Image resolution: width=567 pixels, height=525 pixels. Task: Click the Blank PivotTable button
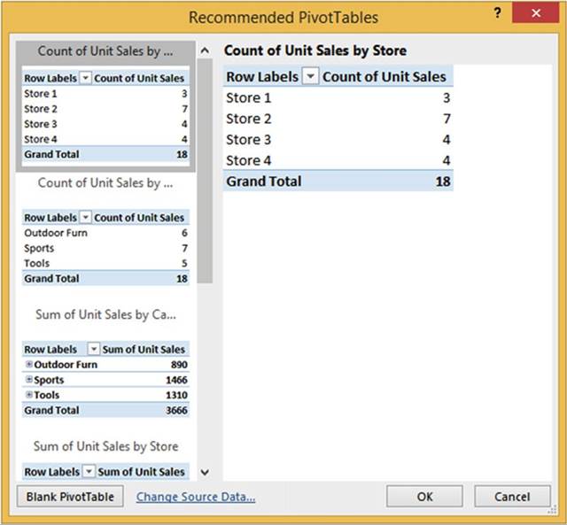(x=70, y=497)
